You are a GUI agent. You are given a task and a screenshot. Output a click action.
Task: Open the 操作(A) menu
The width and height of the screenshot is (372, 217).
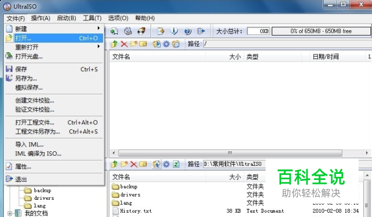click(40, 18)
